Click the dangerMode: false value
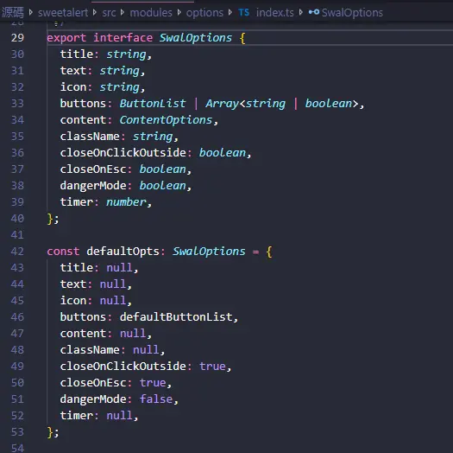This screenshot has width=453, height=453. click(156, 399)
